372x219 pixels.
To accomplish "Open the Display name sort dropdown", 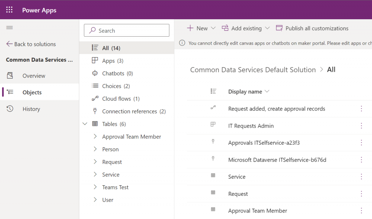I will (x=267, y=91).
